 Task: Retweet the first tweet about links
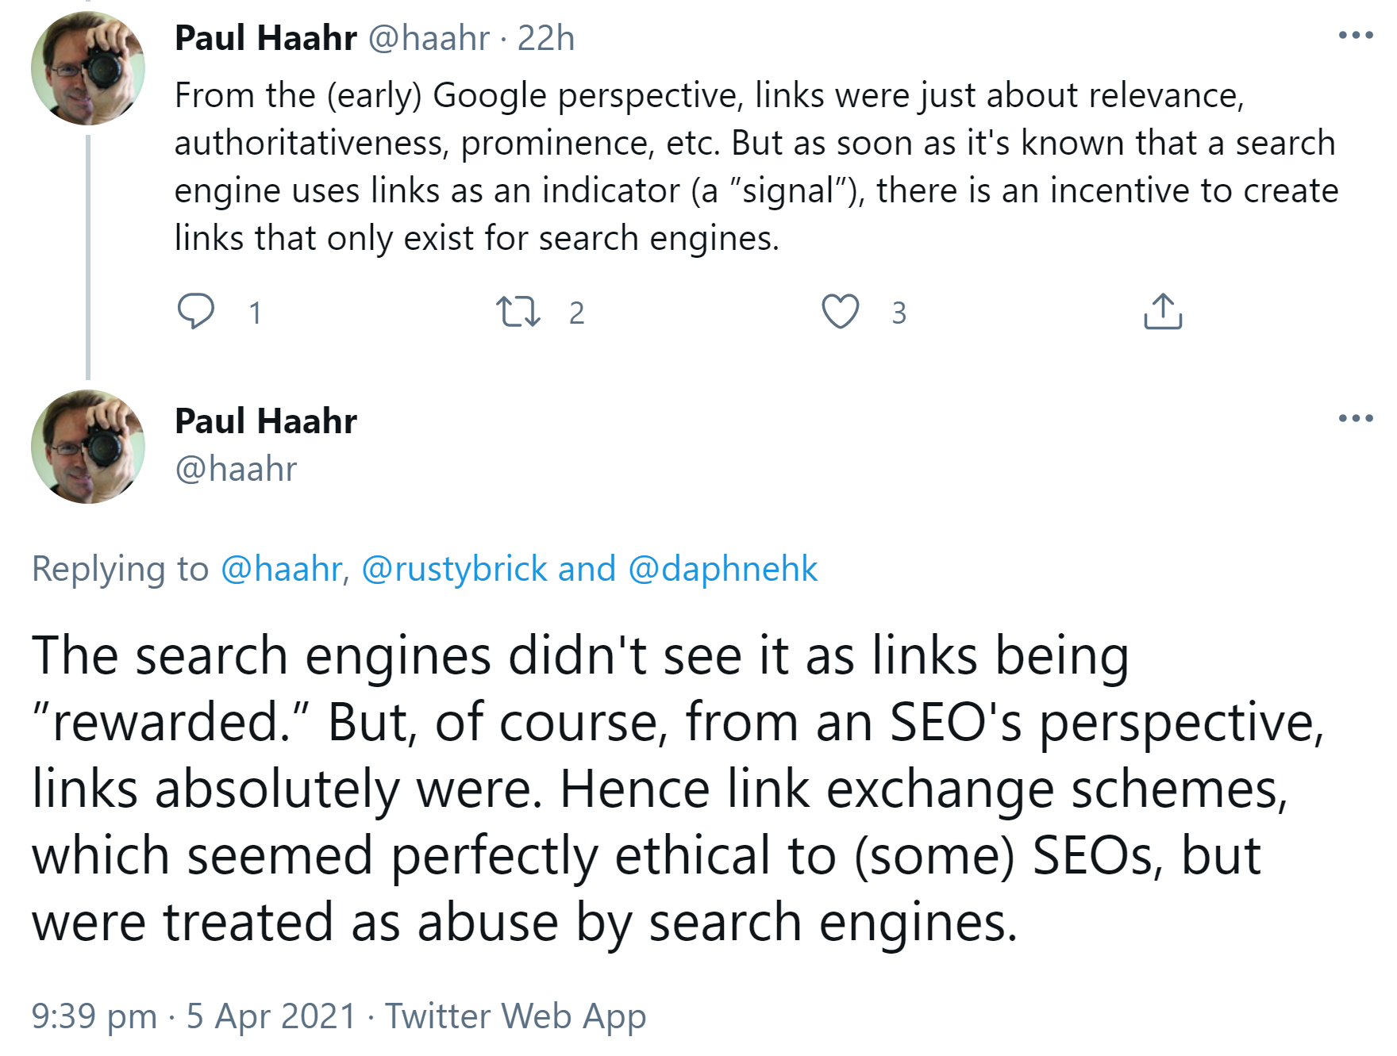tap(518, 312)
